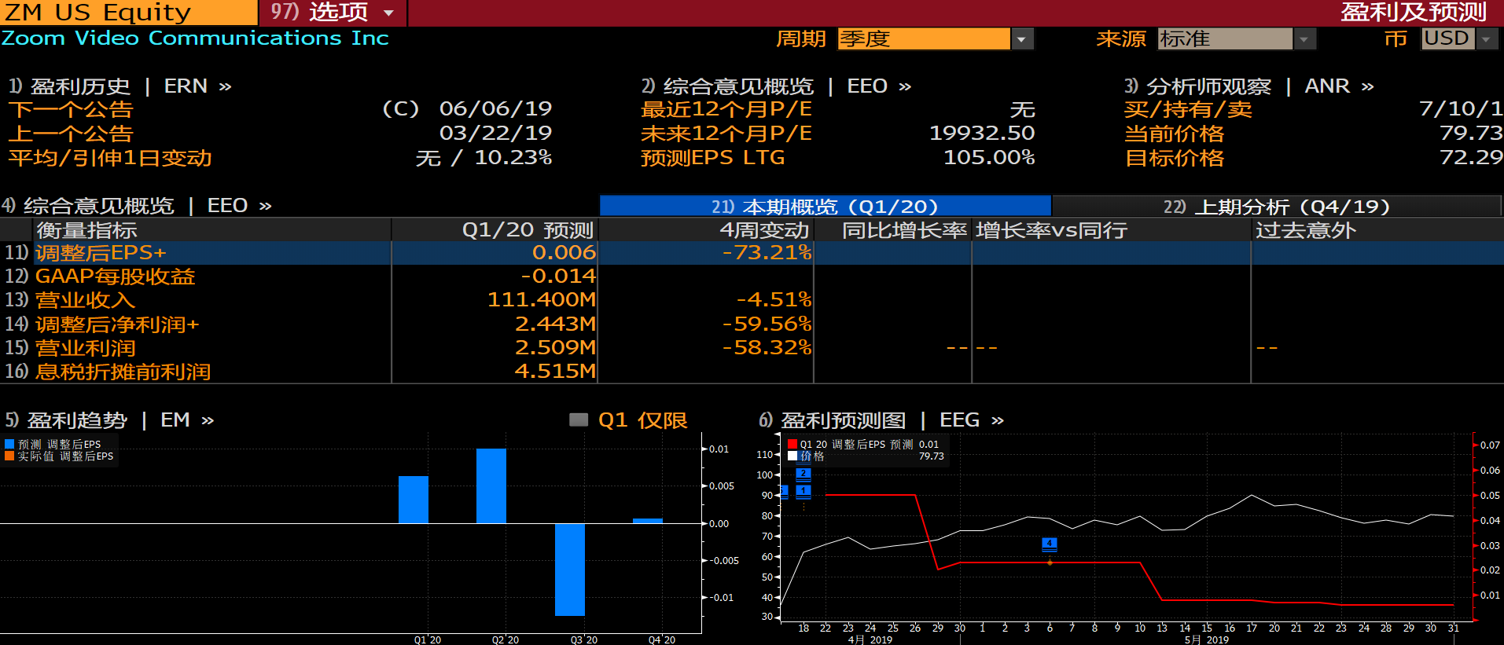Open 2) 综合意见概览 consensus overview heading

[x=727, y=86]
